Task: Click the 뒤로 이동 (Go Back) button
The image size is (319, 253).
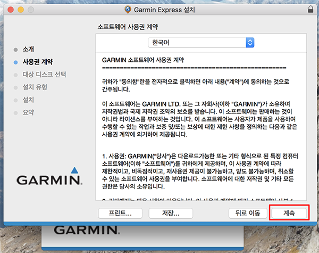Action: pos(248,213)
